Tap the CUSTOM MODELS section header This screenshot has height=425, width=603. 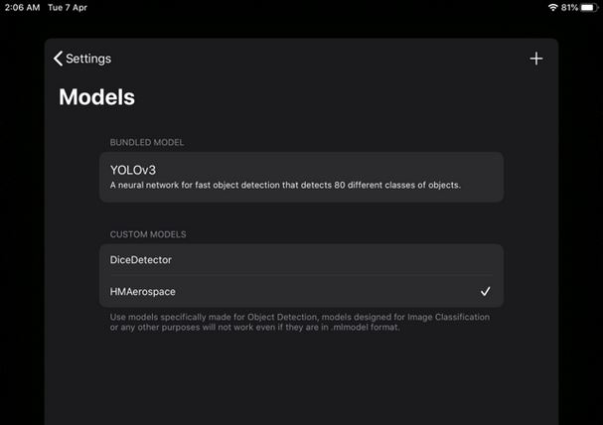pyautogui.click(x=148, y=234)
